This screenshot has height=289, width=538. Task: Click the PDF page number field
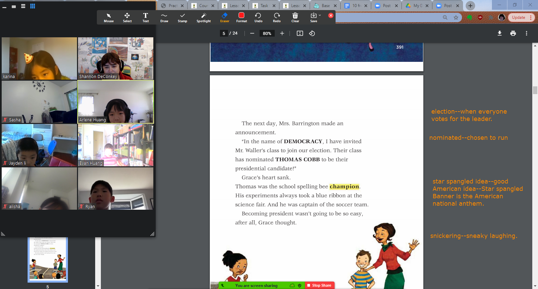(x=224, y=33)
